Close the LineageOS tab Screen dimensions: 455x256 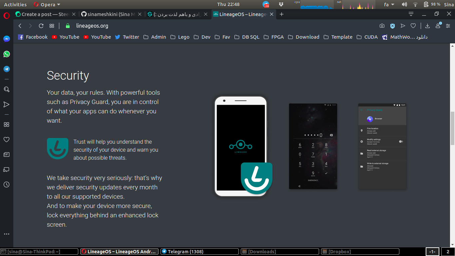[272, 14]
